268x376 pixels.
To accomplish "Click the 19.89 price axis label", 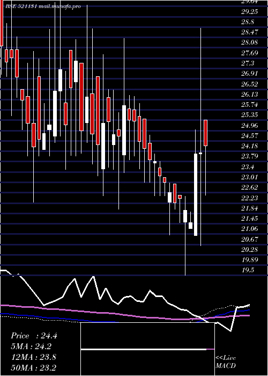I will [249, 259].
